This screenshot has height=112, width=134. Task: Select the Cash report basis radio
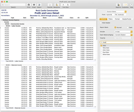[x=128, y=27]
